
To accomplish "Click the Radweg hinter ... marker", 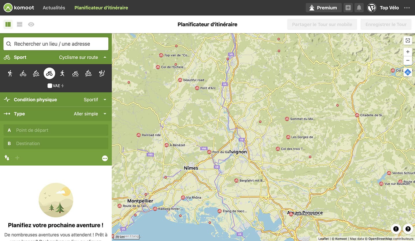I will click(155, 209).
